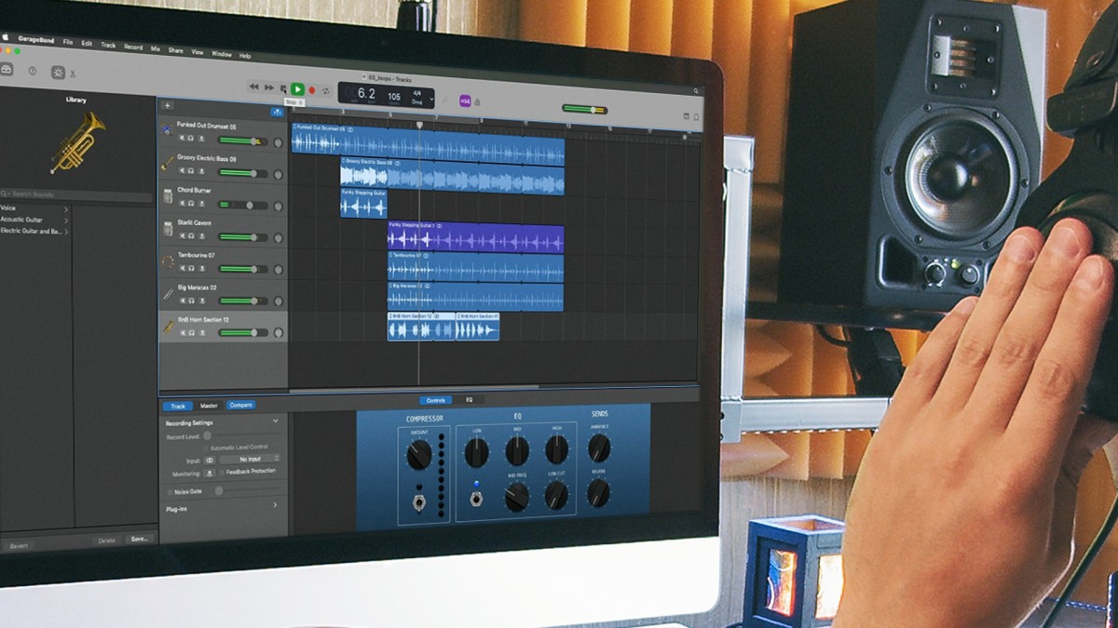
Task: Click the Starlit Cavern track icon
Action: tap(168, 229)
